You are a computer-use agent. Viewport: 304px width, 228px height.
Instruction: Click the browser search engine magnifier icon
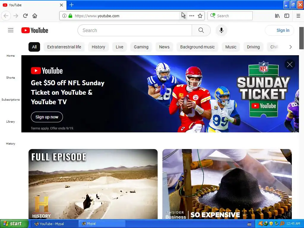[213, 15]
